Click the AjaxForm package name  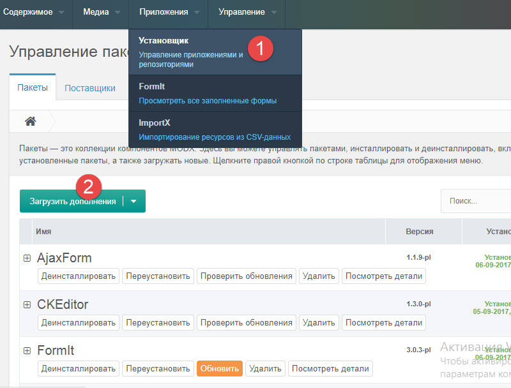click(65, 258)
